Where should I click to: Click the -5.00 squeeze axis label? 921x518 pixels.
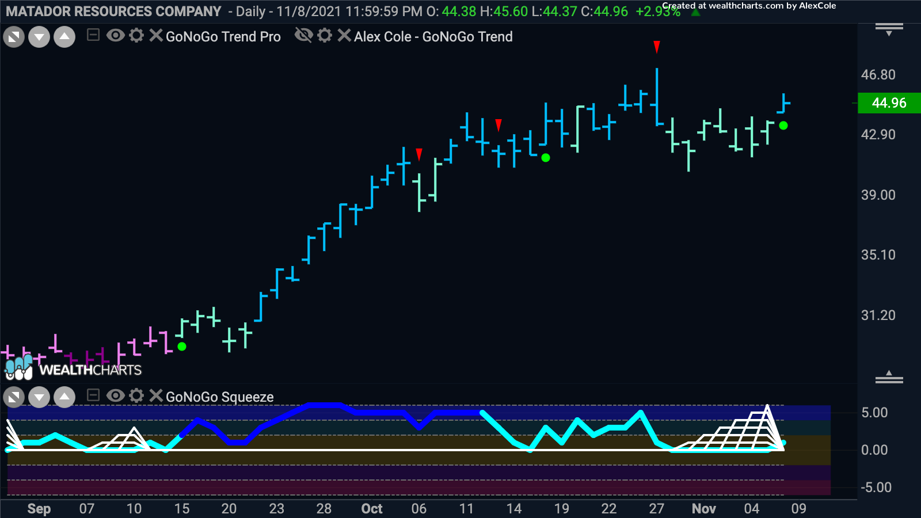click(x=876, y=487)
